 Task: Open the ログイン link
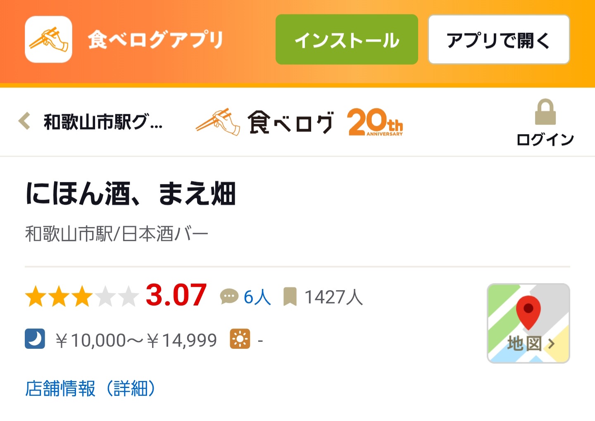click(545, 140)
